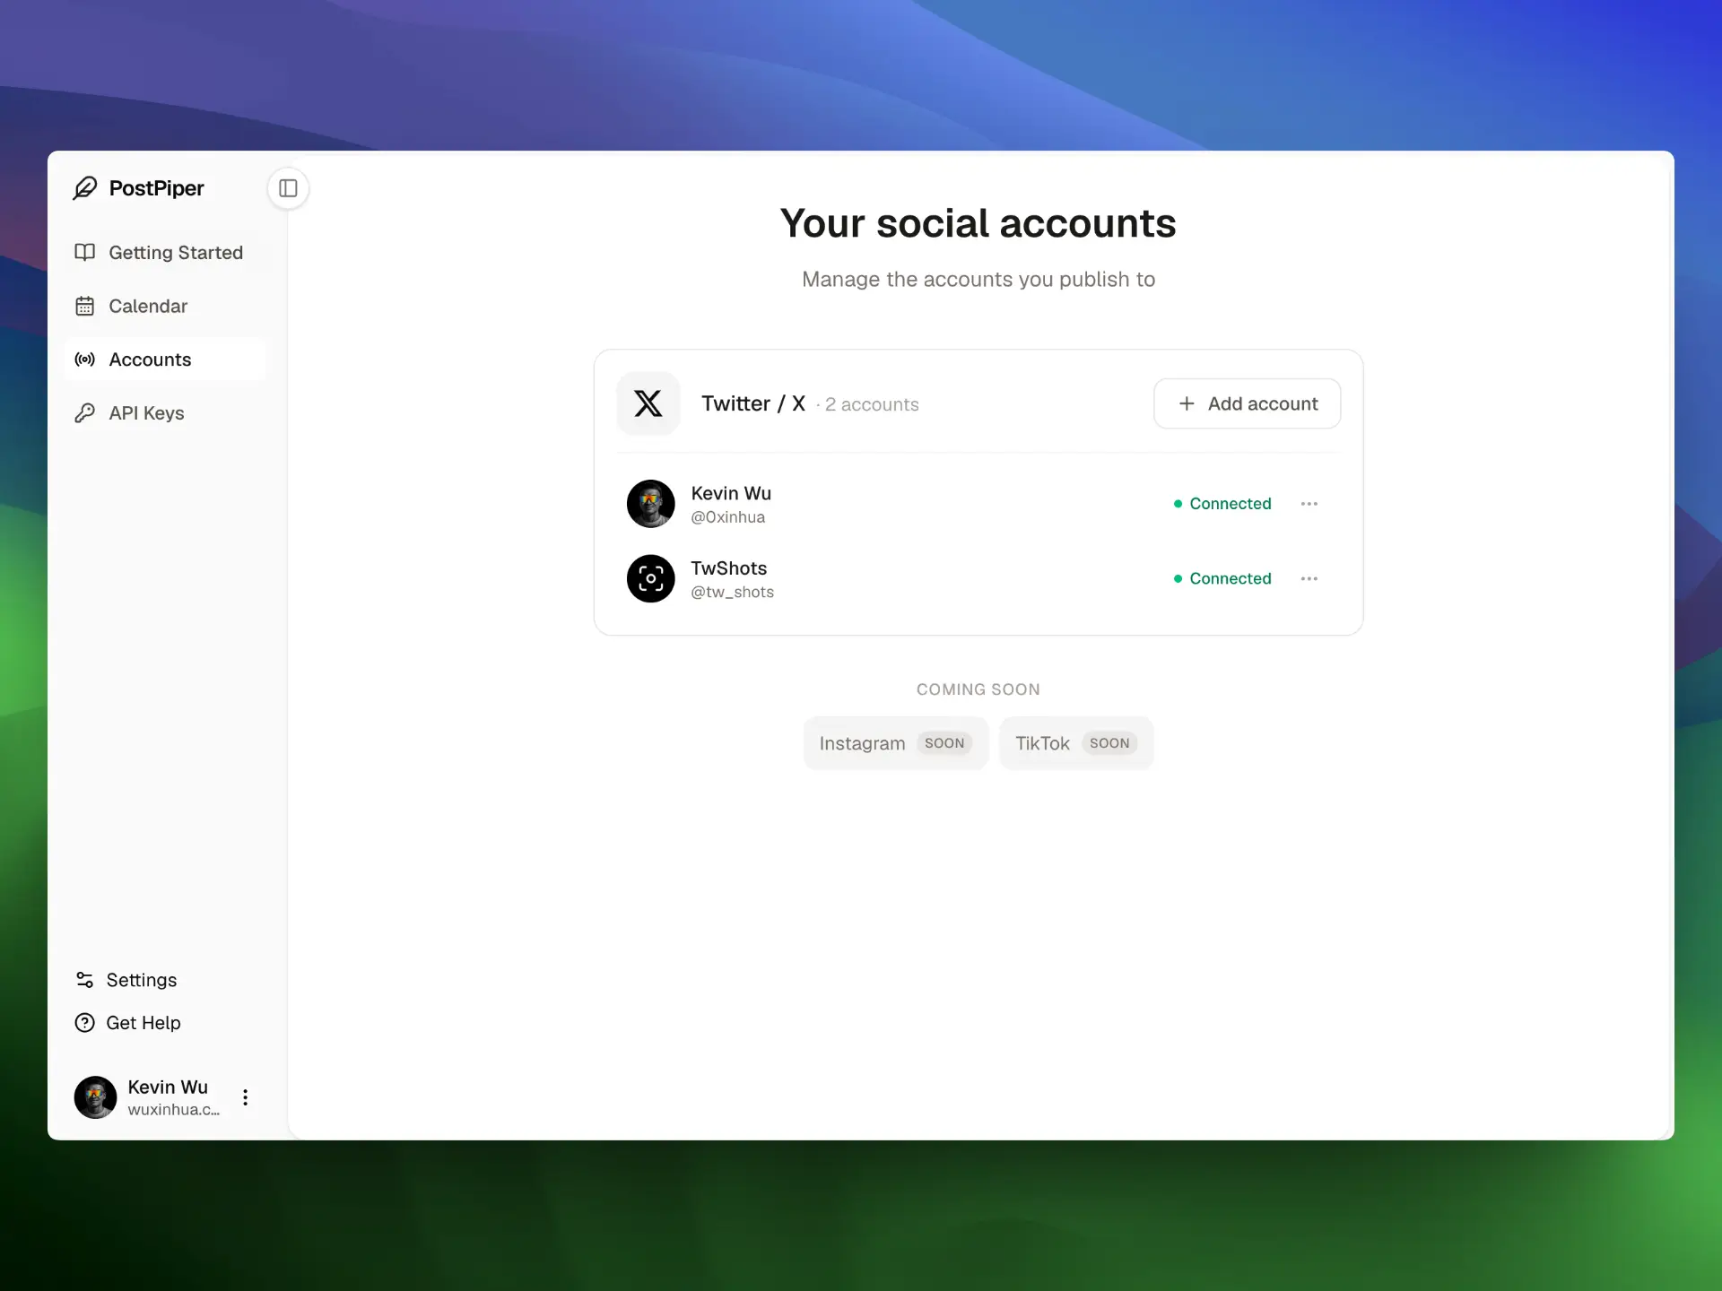The height and width of the screenshot is (1291, 1722).
Task: Click the Settings sliders icon
Action: click(85, 980)
